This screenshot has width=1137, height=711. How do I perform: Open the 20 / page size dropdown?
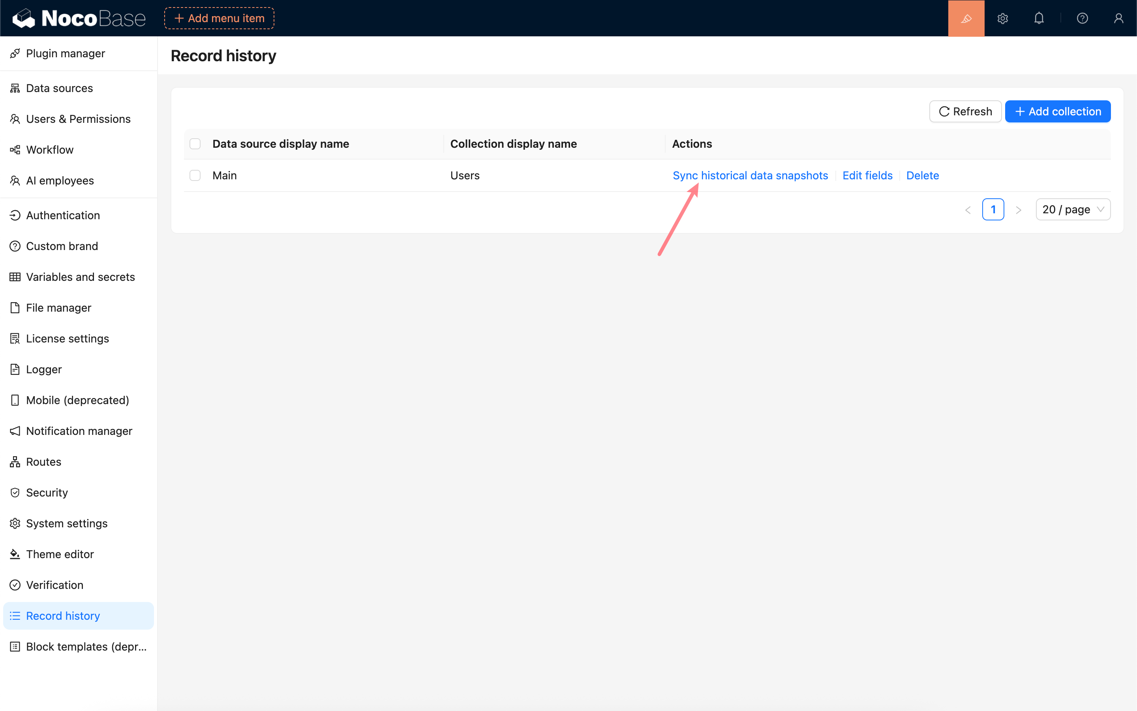(1073, 210)
